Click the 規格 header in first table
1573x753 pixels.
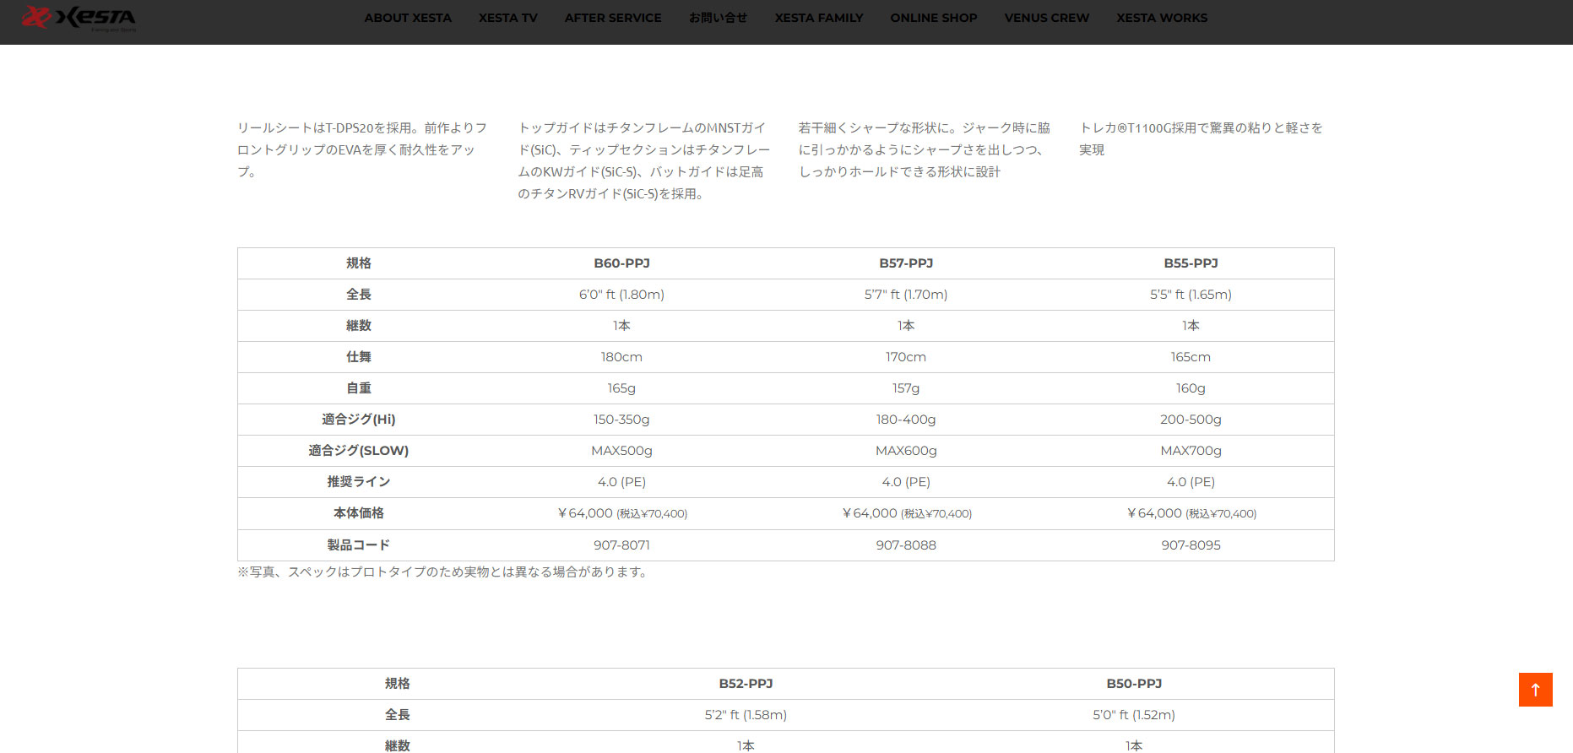coord(359,263)
